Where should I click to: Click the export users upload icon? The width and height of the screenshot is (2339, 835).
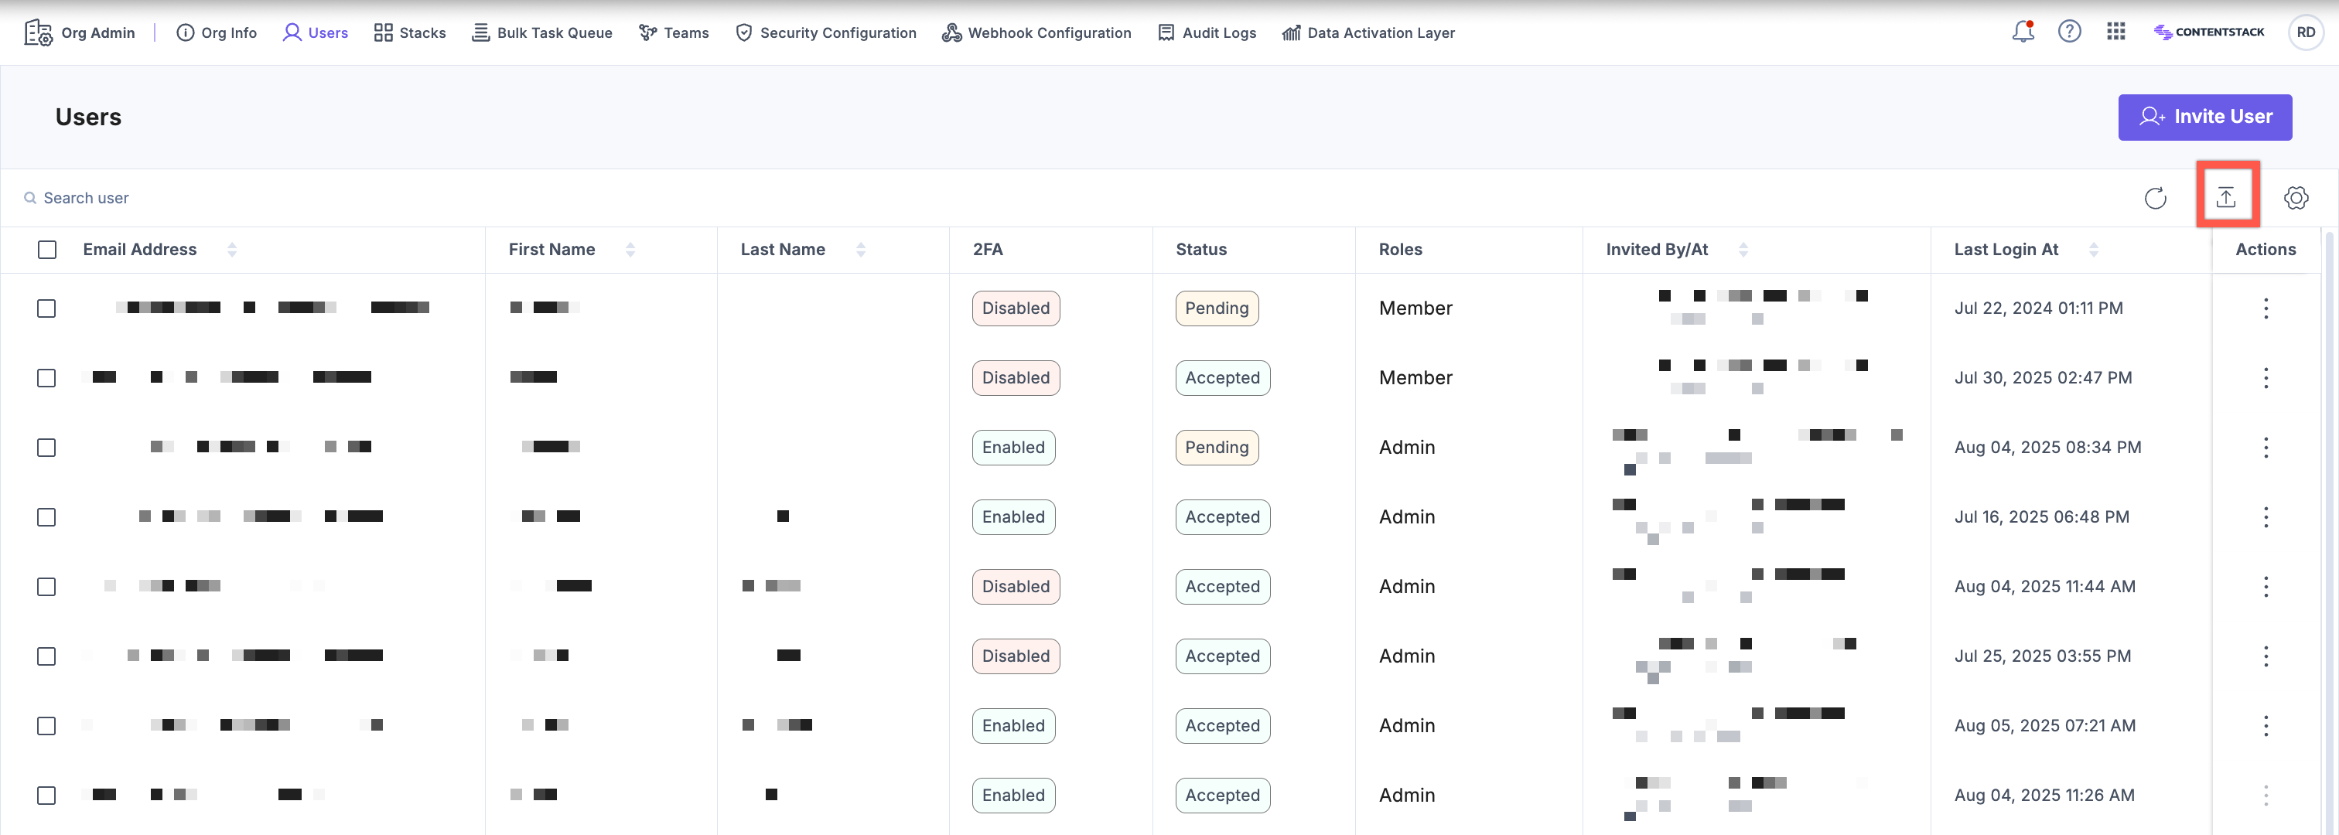2225,197
